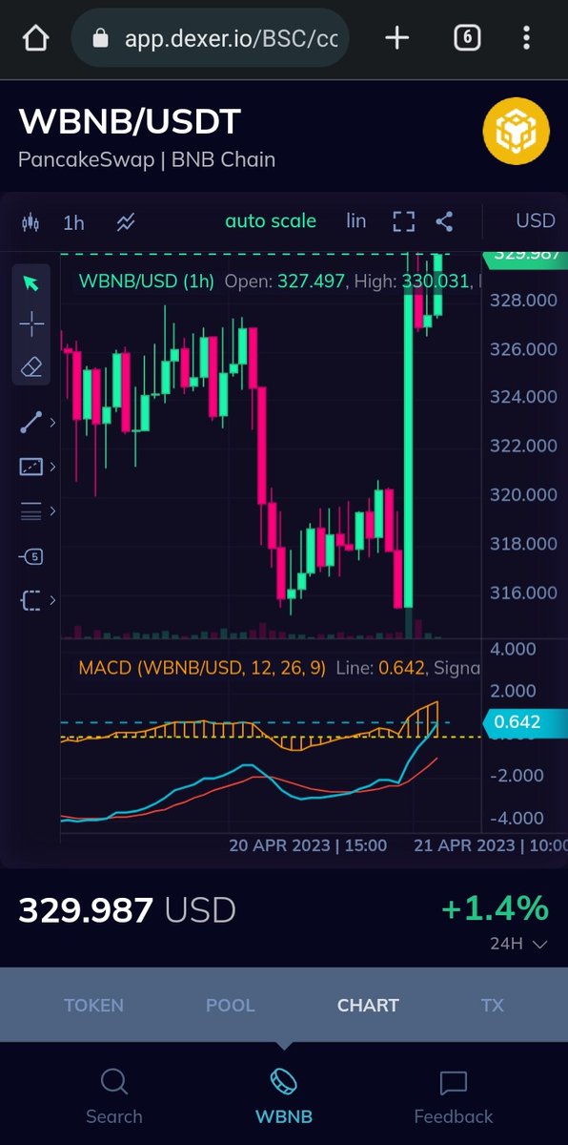568x1145 pixels.
Task: Select the rectangle drawing tool
Action: pyautogui.click(x=31, y=467)
